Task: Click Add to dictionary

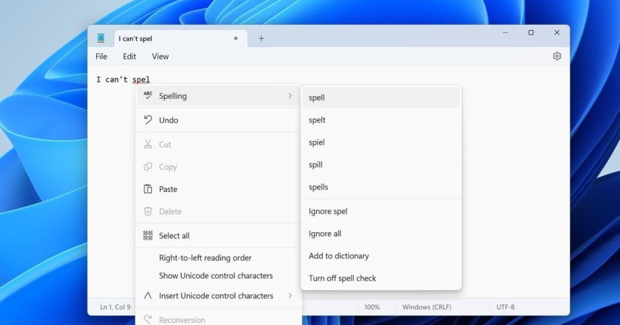Action: (339, 256)
